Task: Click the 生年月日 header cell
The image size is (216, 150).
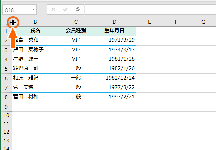Action: (x=114, y=31)
